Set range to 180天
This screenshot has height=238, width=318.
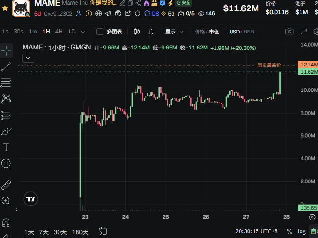click(80, 232)
